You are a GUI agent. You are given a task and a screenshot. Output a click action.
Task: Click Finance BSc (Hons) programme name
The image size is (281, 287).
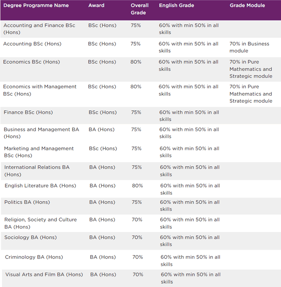click(x=28, y=112)
